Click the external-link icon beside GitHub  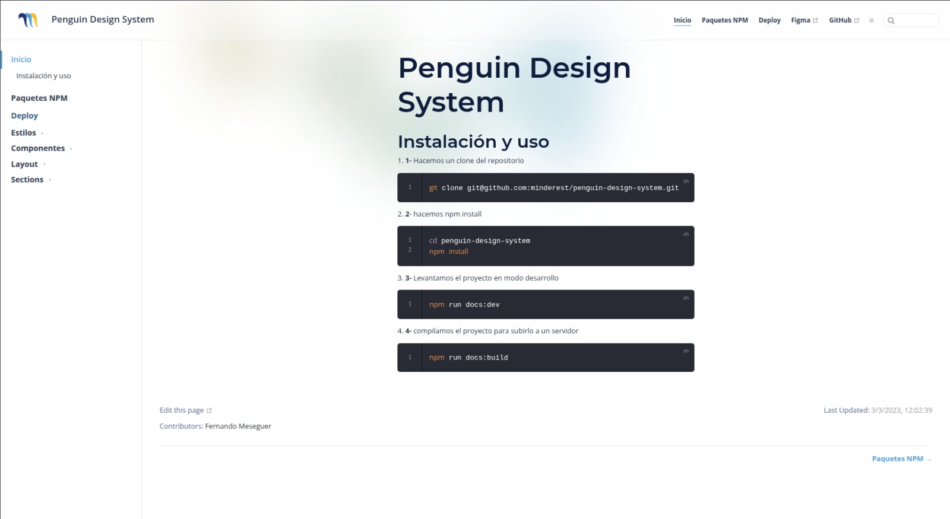point(857,21)
